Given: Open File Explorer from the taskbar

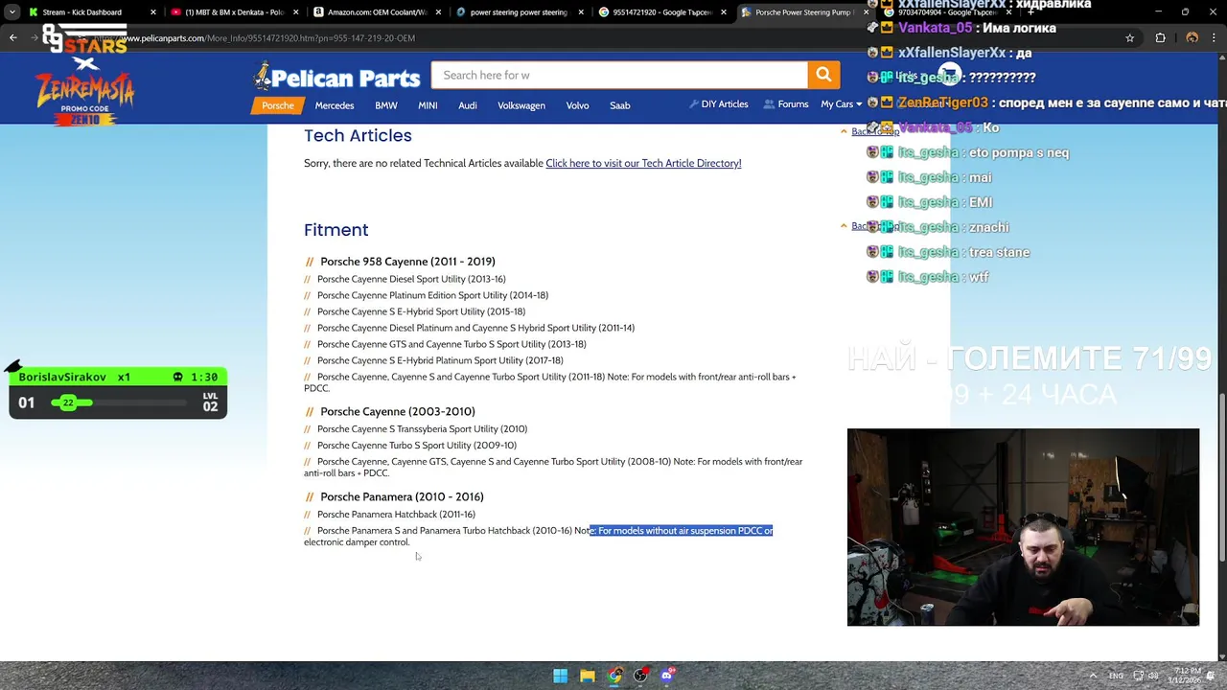Looking at the screenshot, I should (588, 676).
